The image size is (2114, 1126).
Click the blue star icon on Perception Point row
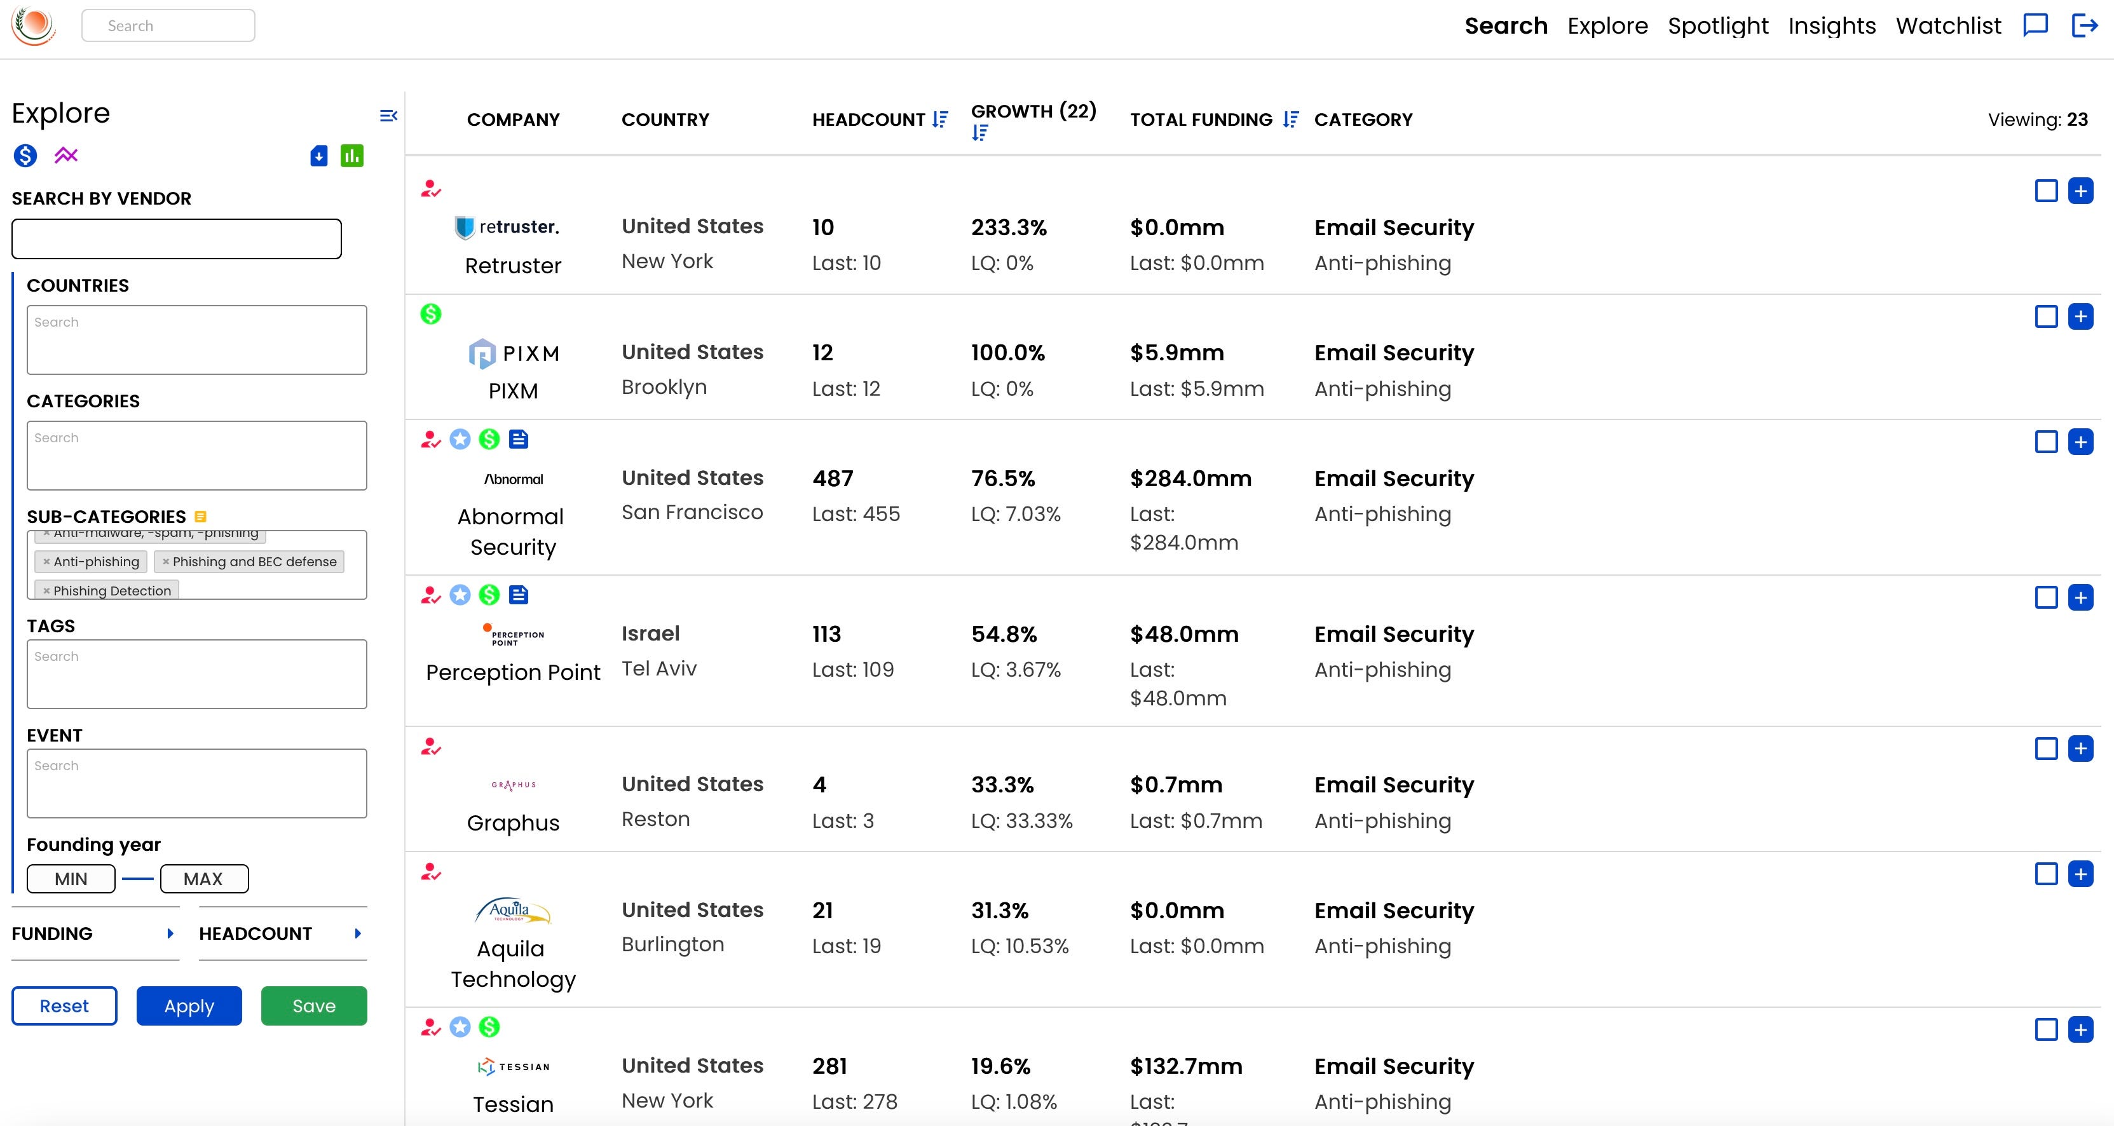[x=460, y=595]
